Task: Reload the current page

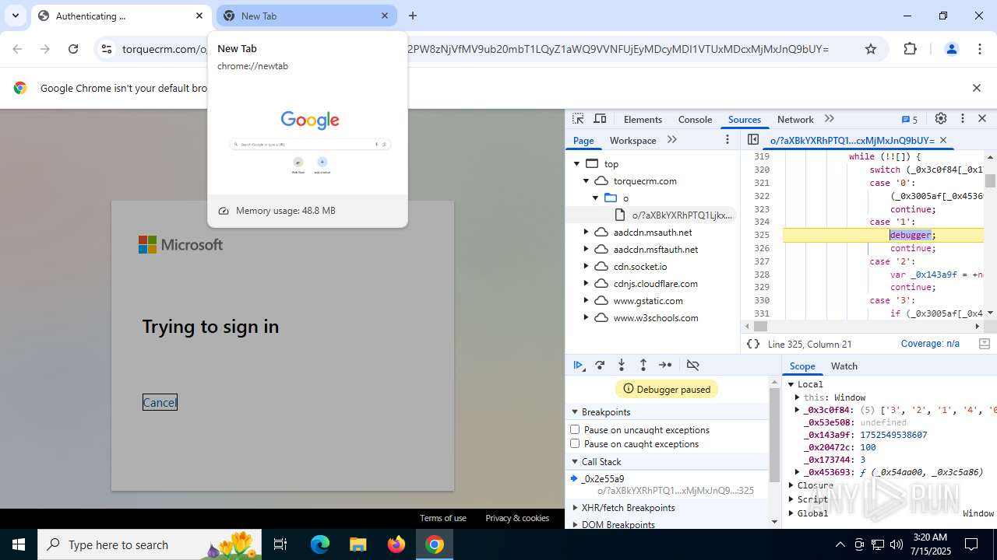Action: (73, 49)
